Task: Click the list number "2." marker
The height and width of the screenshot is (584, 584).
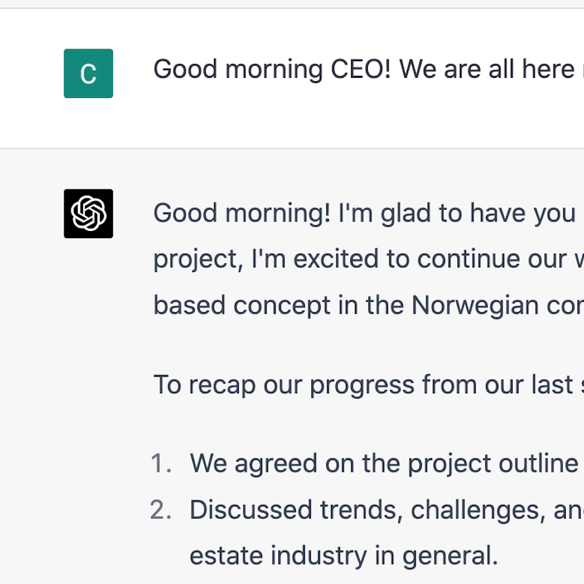Action: tap(161, 511)
